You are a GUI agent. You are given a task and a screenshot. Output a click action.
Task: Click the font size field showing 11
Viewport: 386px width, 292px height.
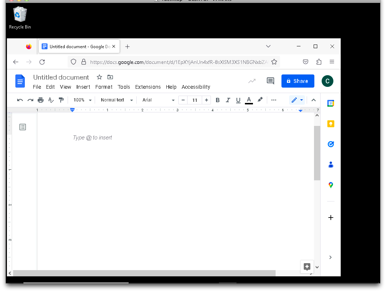pos(195,100)
